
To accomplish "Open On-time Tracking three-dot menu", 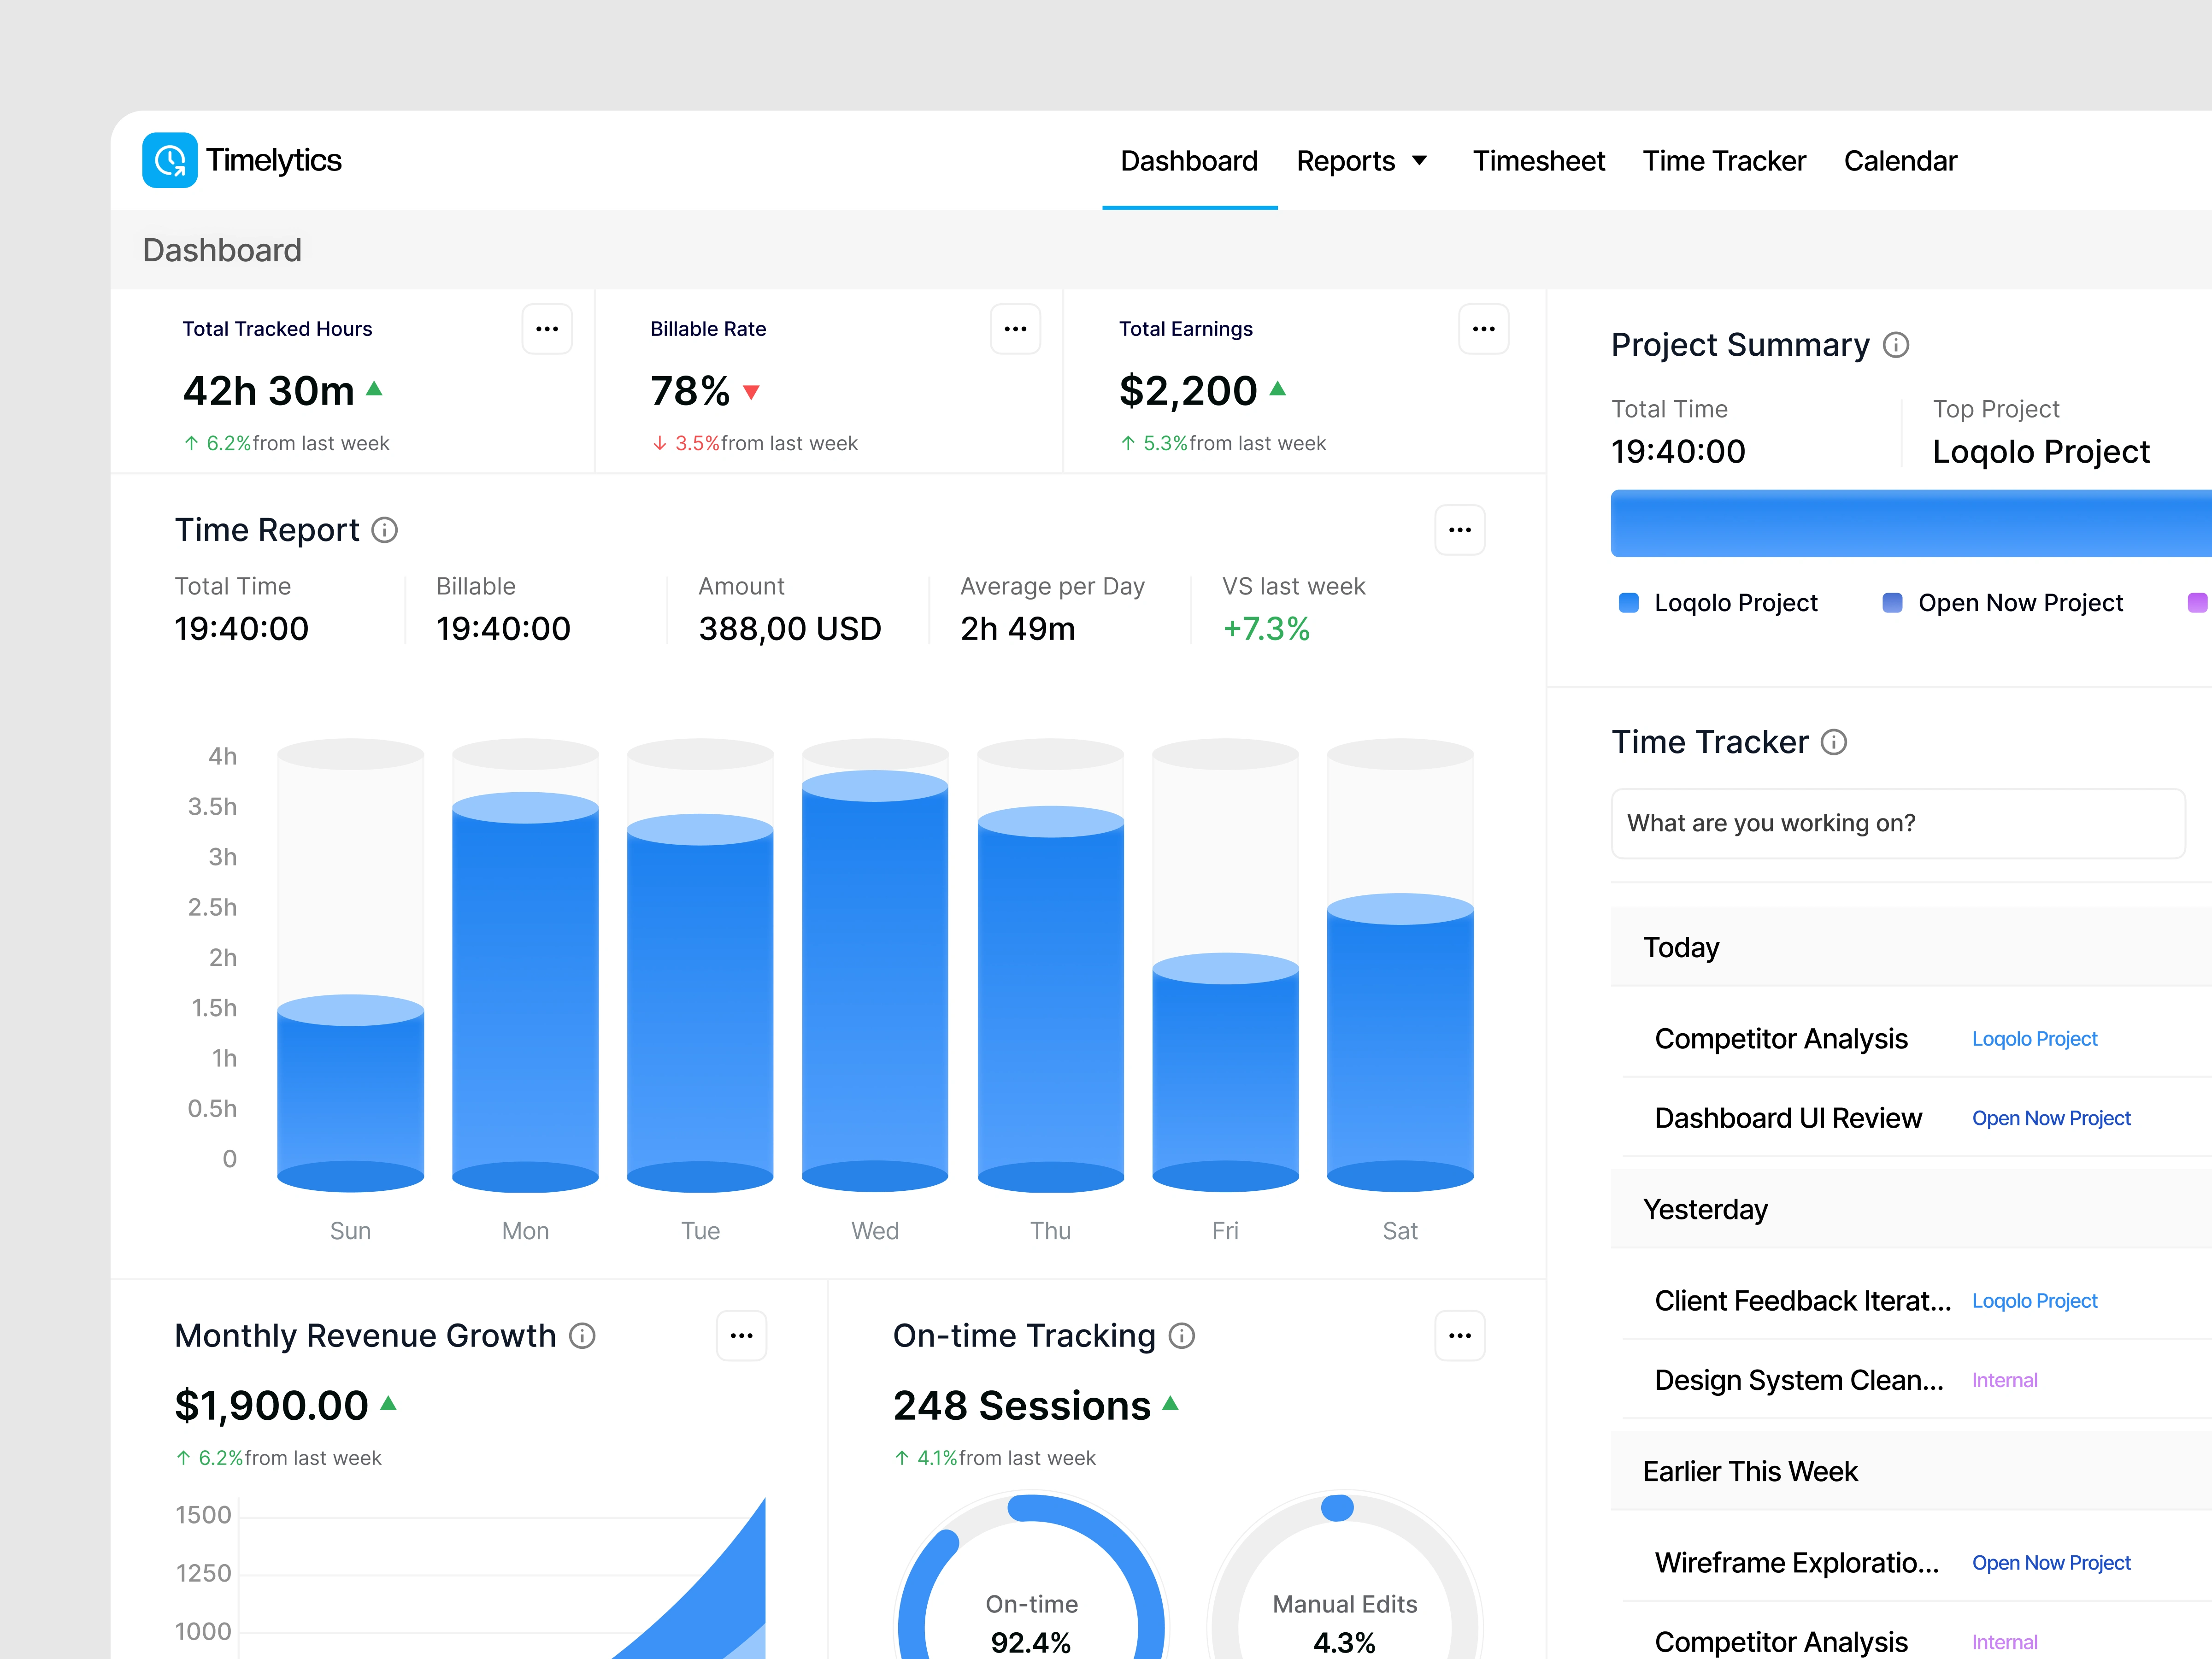I will (1459, 1336).
